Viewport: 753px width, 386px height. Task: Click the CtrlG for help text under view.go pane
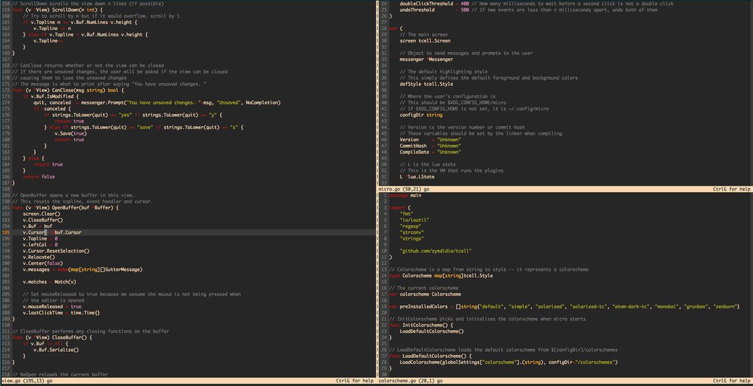pos(354,381)
